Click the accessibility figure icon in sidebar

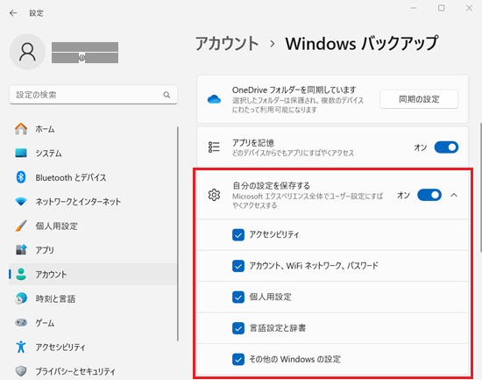[x=21, y=347]
